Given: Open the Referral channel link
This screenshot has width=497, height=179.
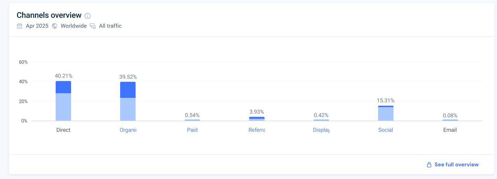Looking at the screenshot, I should coord(257,130).
